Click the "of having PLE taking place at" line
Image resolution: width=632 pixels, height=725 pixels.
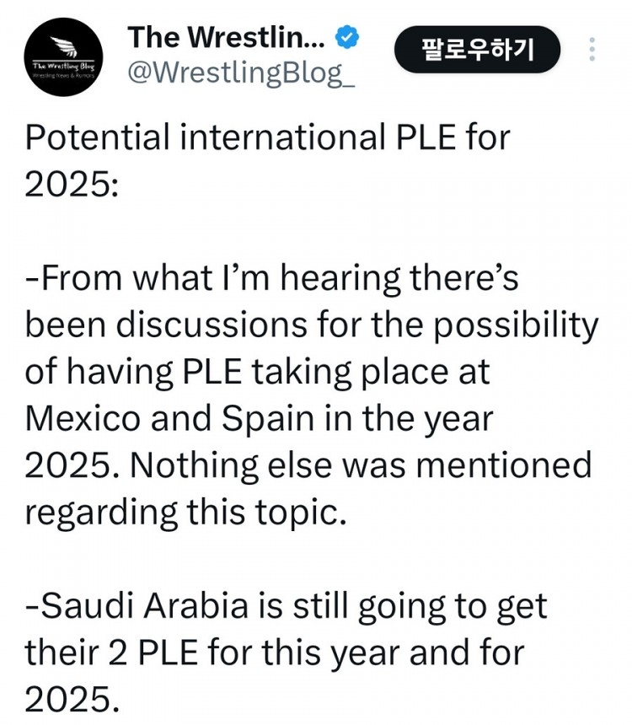[257, 373]
